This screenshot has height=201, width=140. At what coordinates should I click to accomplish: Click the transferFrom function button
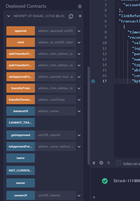click(x=21, y=88)
